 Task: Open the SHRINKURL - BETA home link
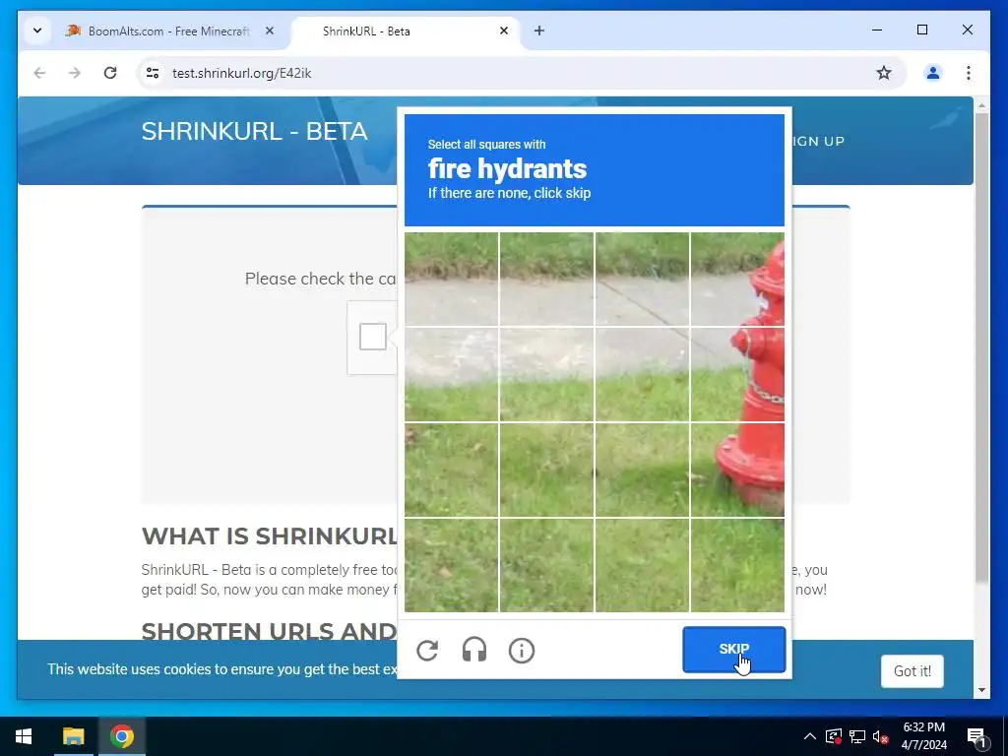point(255,131)
